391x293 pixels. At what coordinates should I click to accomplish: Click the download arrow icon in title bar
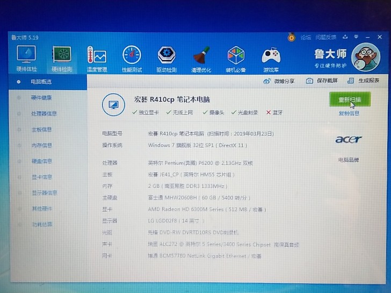345,37
